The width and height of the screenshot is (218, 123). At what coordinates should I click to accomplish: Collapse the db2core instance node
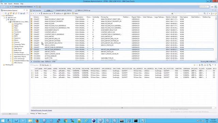point(6,20)
